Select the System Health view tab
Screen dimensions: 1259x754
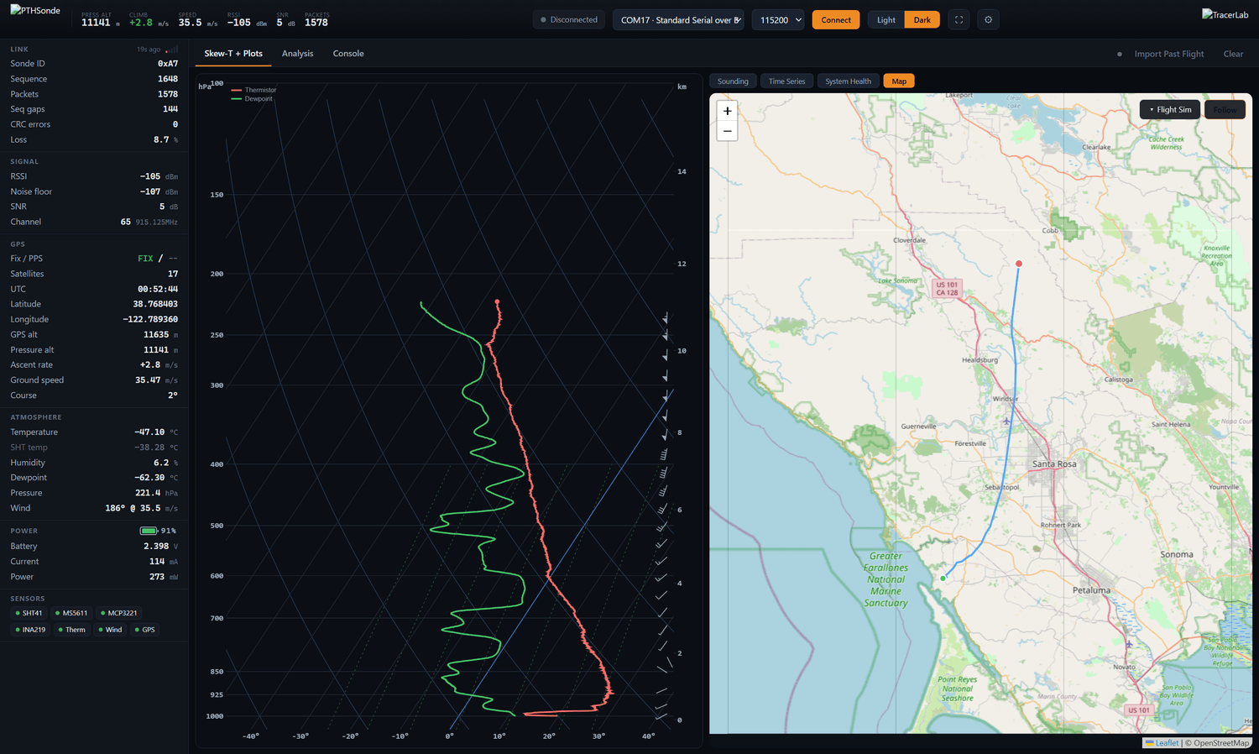848,81
